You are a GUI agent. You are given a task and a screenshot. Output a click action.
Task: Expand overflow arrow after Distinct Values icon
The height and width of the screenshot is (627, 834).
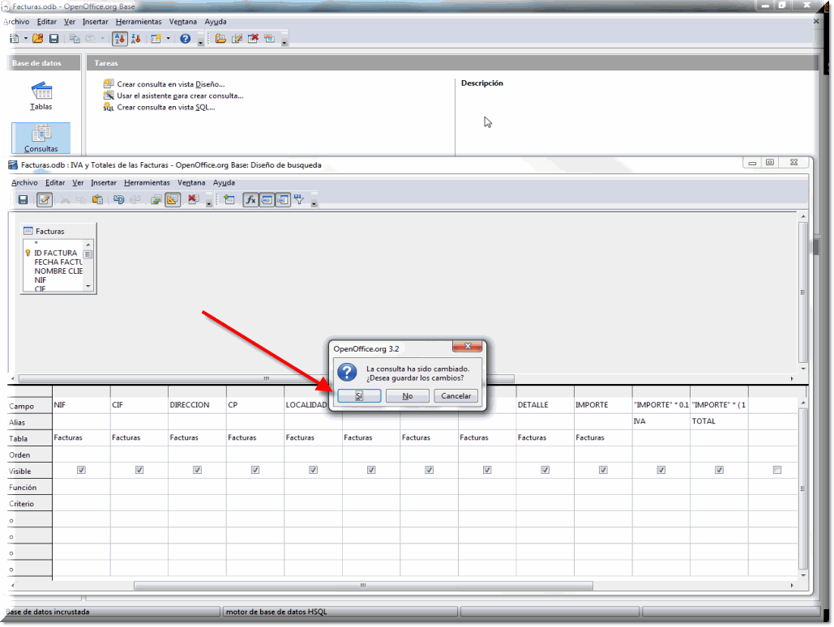tap(314, 203)
